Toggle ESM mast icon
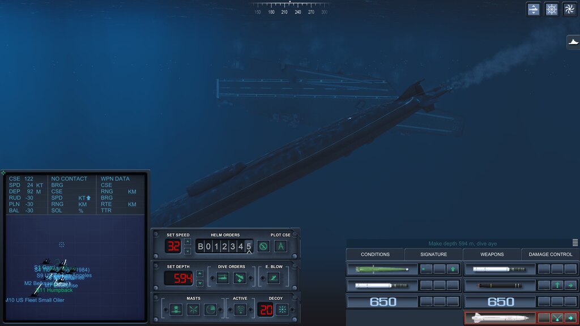This screenshot has width=580, height=326. coord(193,310)
